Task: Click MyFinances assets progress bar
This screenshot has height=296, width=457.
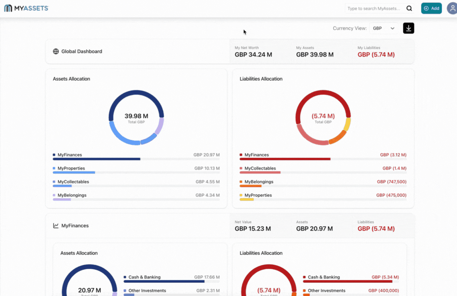Action: [97, 159]
